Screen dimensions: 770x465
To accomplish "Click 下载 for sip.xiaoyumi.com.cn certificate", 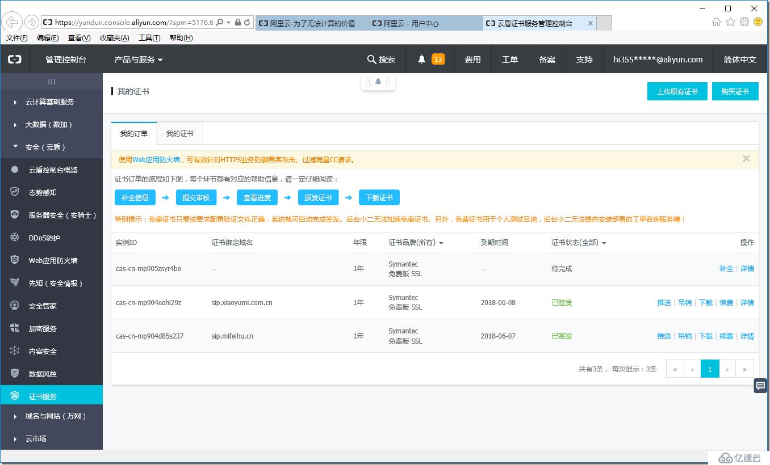I will coord(706,303).
